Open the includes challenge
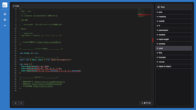 [x=174, y=58]
